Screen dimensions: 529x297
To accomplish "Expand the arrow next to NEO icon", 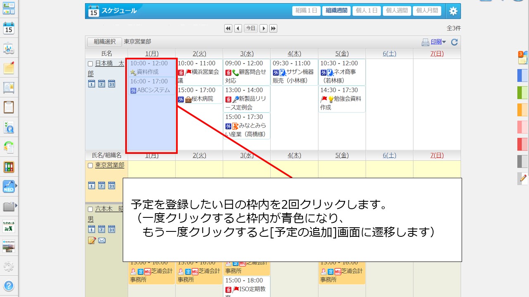I will coord(16,186).
